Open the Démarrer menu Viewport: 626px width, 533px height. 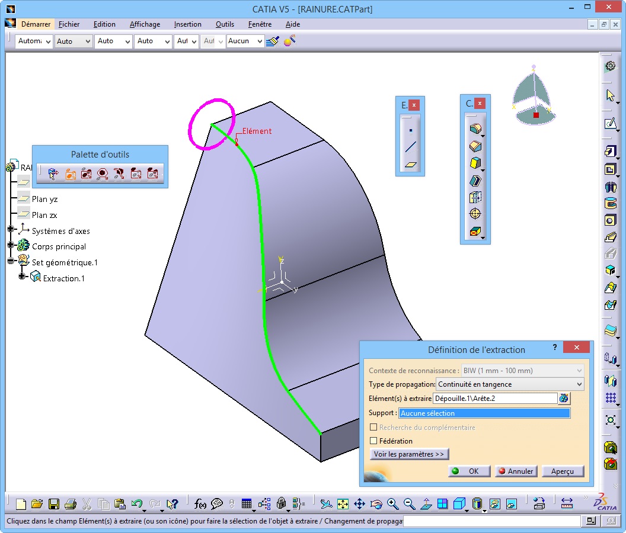coord(36,24)
